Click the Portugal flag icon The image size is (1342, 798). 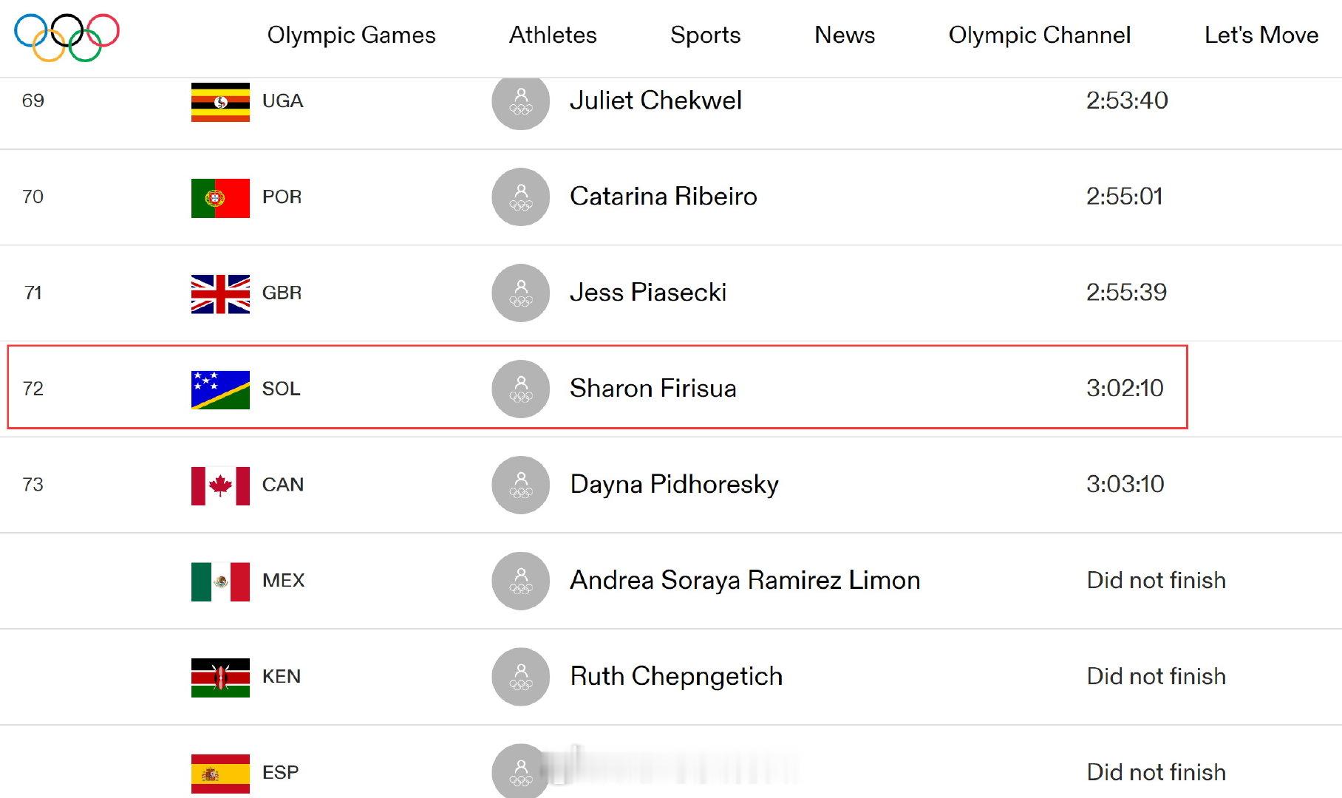point(220,198)
